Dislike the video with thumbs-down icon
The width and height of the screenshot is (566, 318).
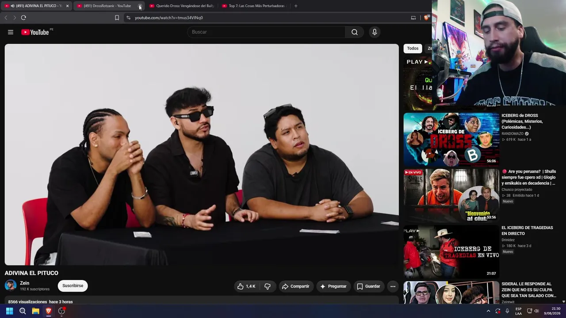click(268, 286)
